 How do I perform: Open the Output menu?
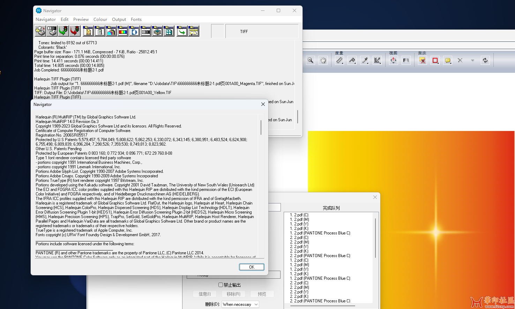point(119,20)
